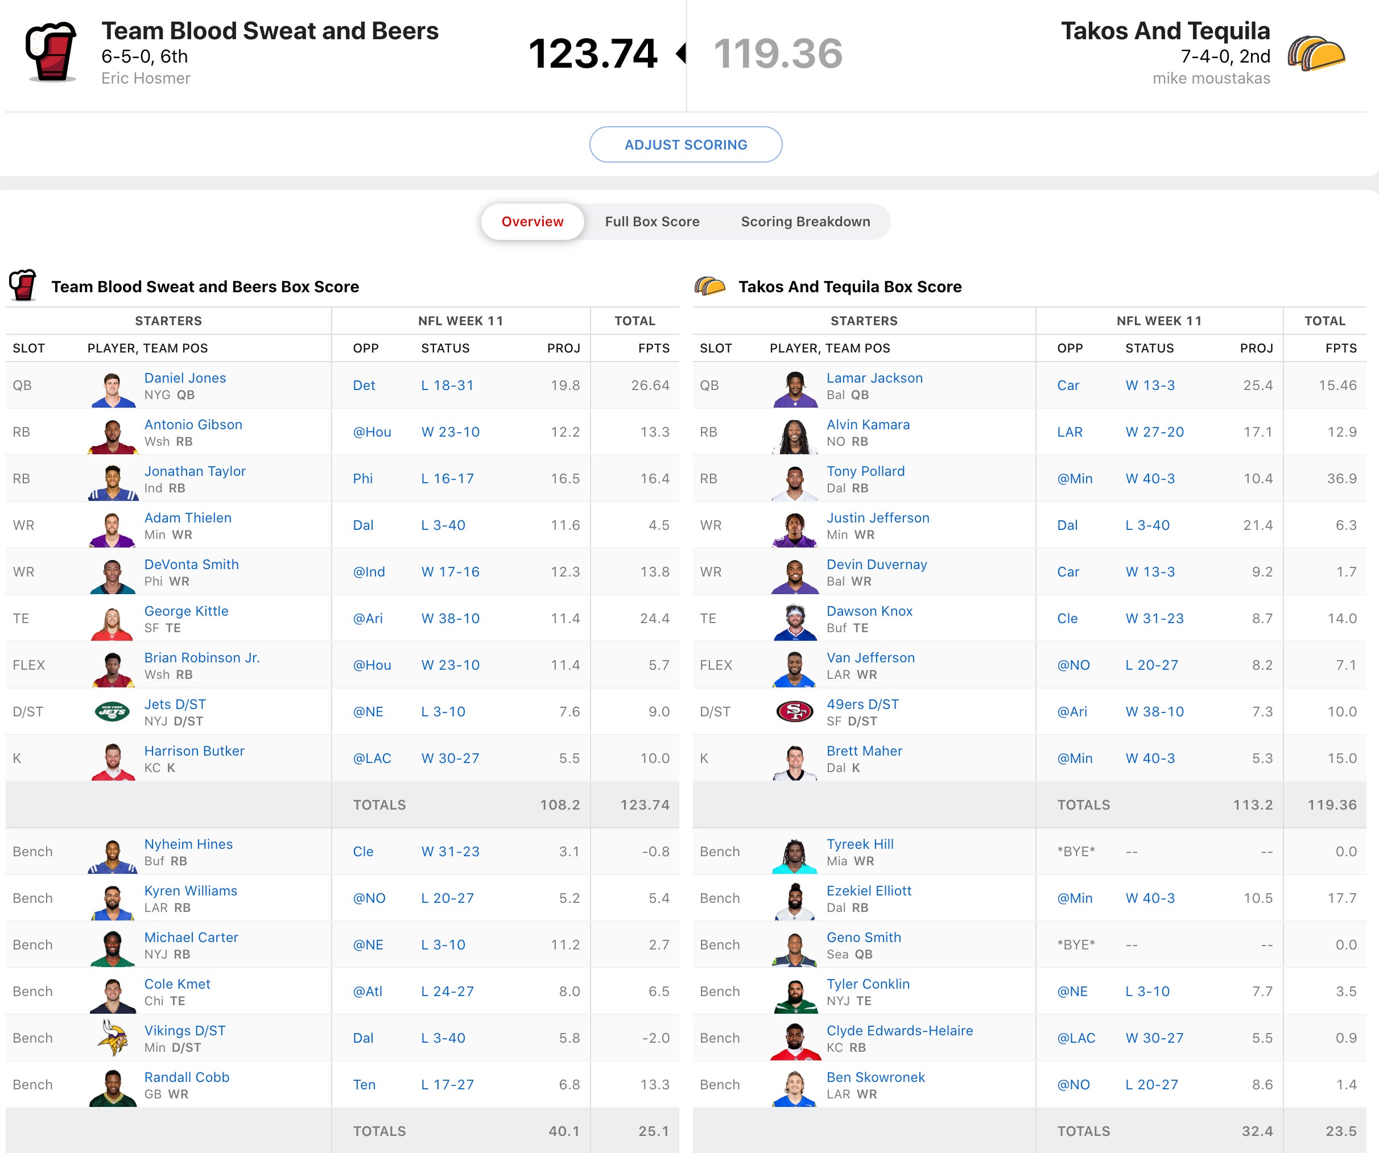
Task: Click the small beer mug beside the Box Score heading
Action: (23, 286)
